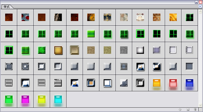Create a new style with bottom page icon
The height and width of the screenshot is (112, 203).
188,109
